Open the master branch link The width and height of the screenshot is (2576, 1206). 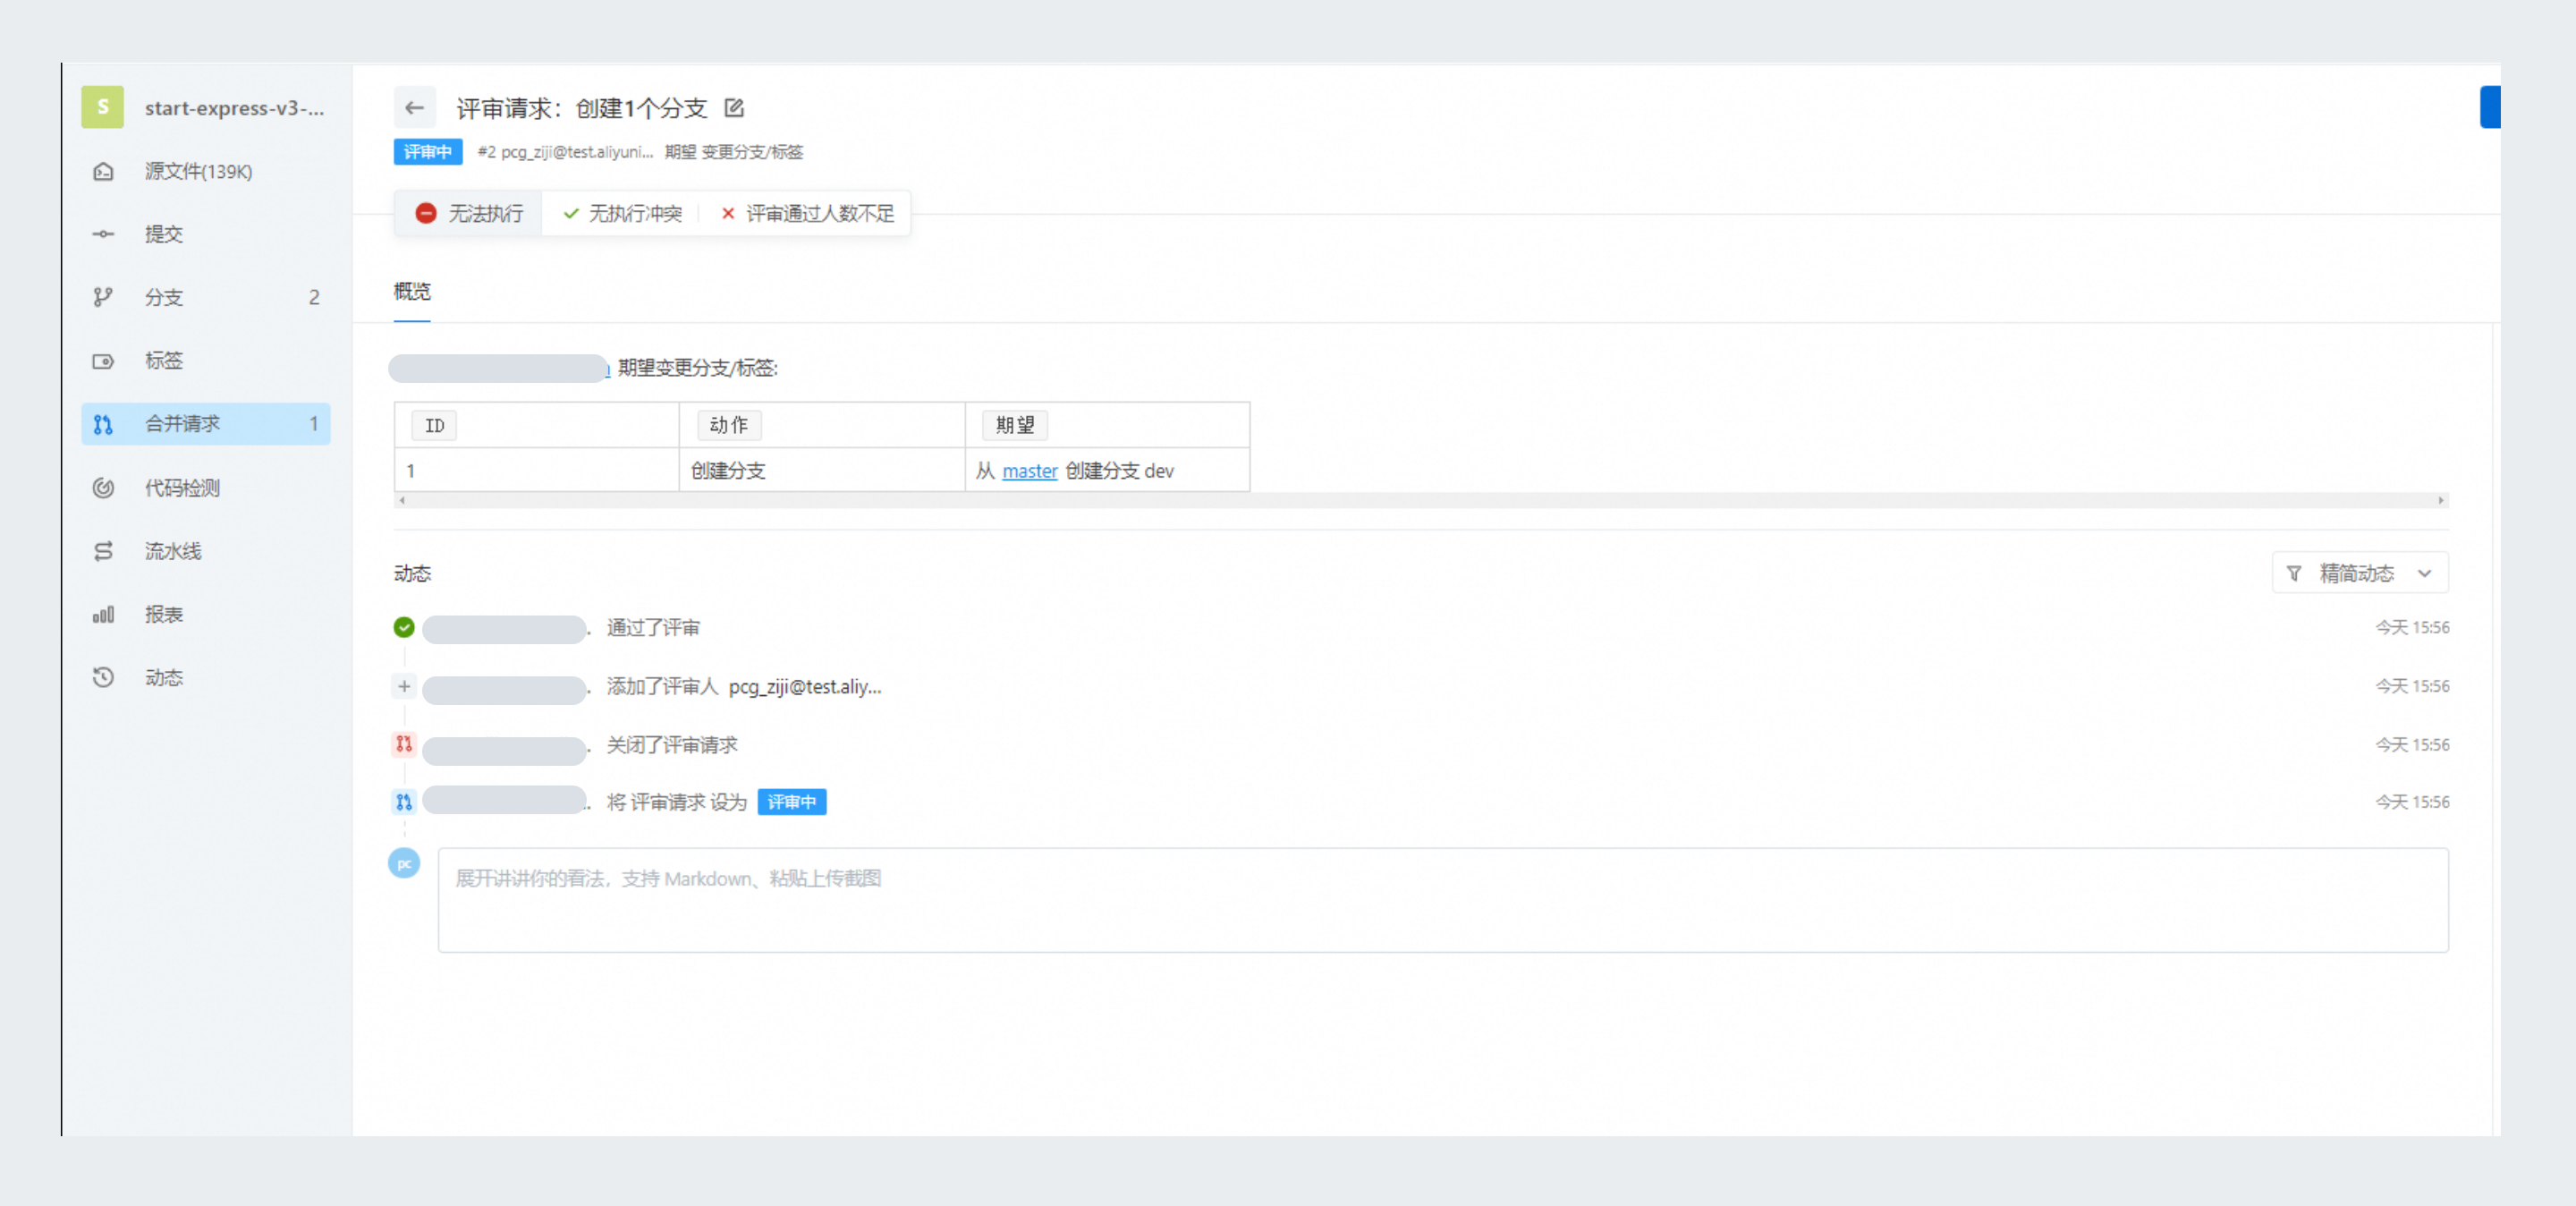(1030, 471)
